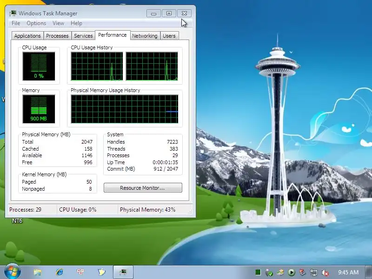This screenshot has width=372, height=279.
Task: Click the Windows Start orb
Action: pyautogui.click(x=13, y=272)
